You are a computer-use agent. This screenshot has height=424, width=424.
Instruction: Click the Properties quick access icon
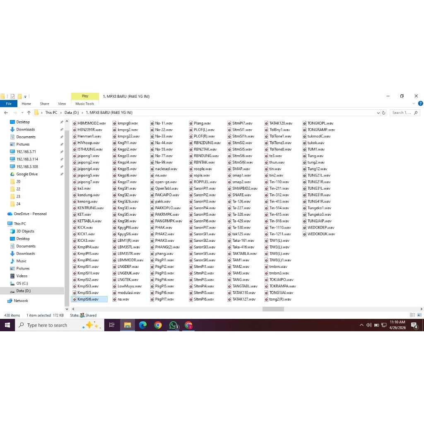[x=13, y=96]
